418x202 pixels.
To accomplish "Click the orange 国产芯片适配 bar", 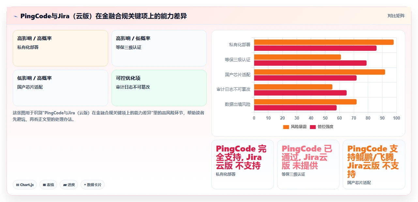I will (x=320, y=72).
